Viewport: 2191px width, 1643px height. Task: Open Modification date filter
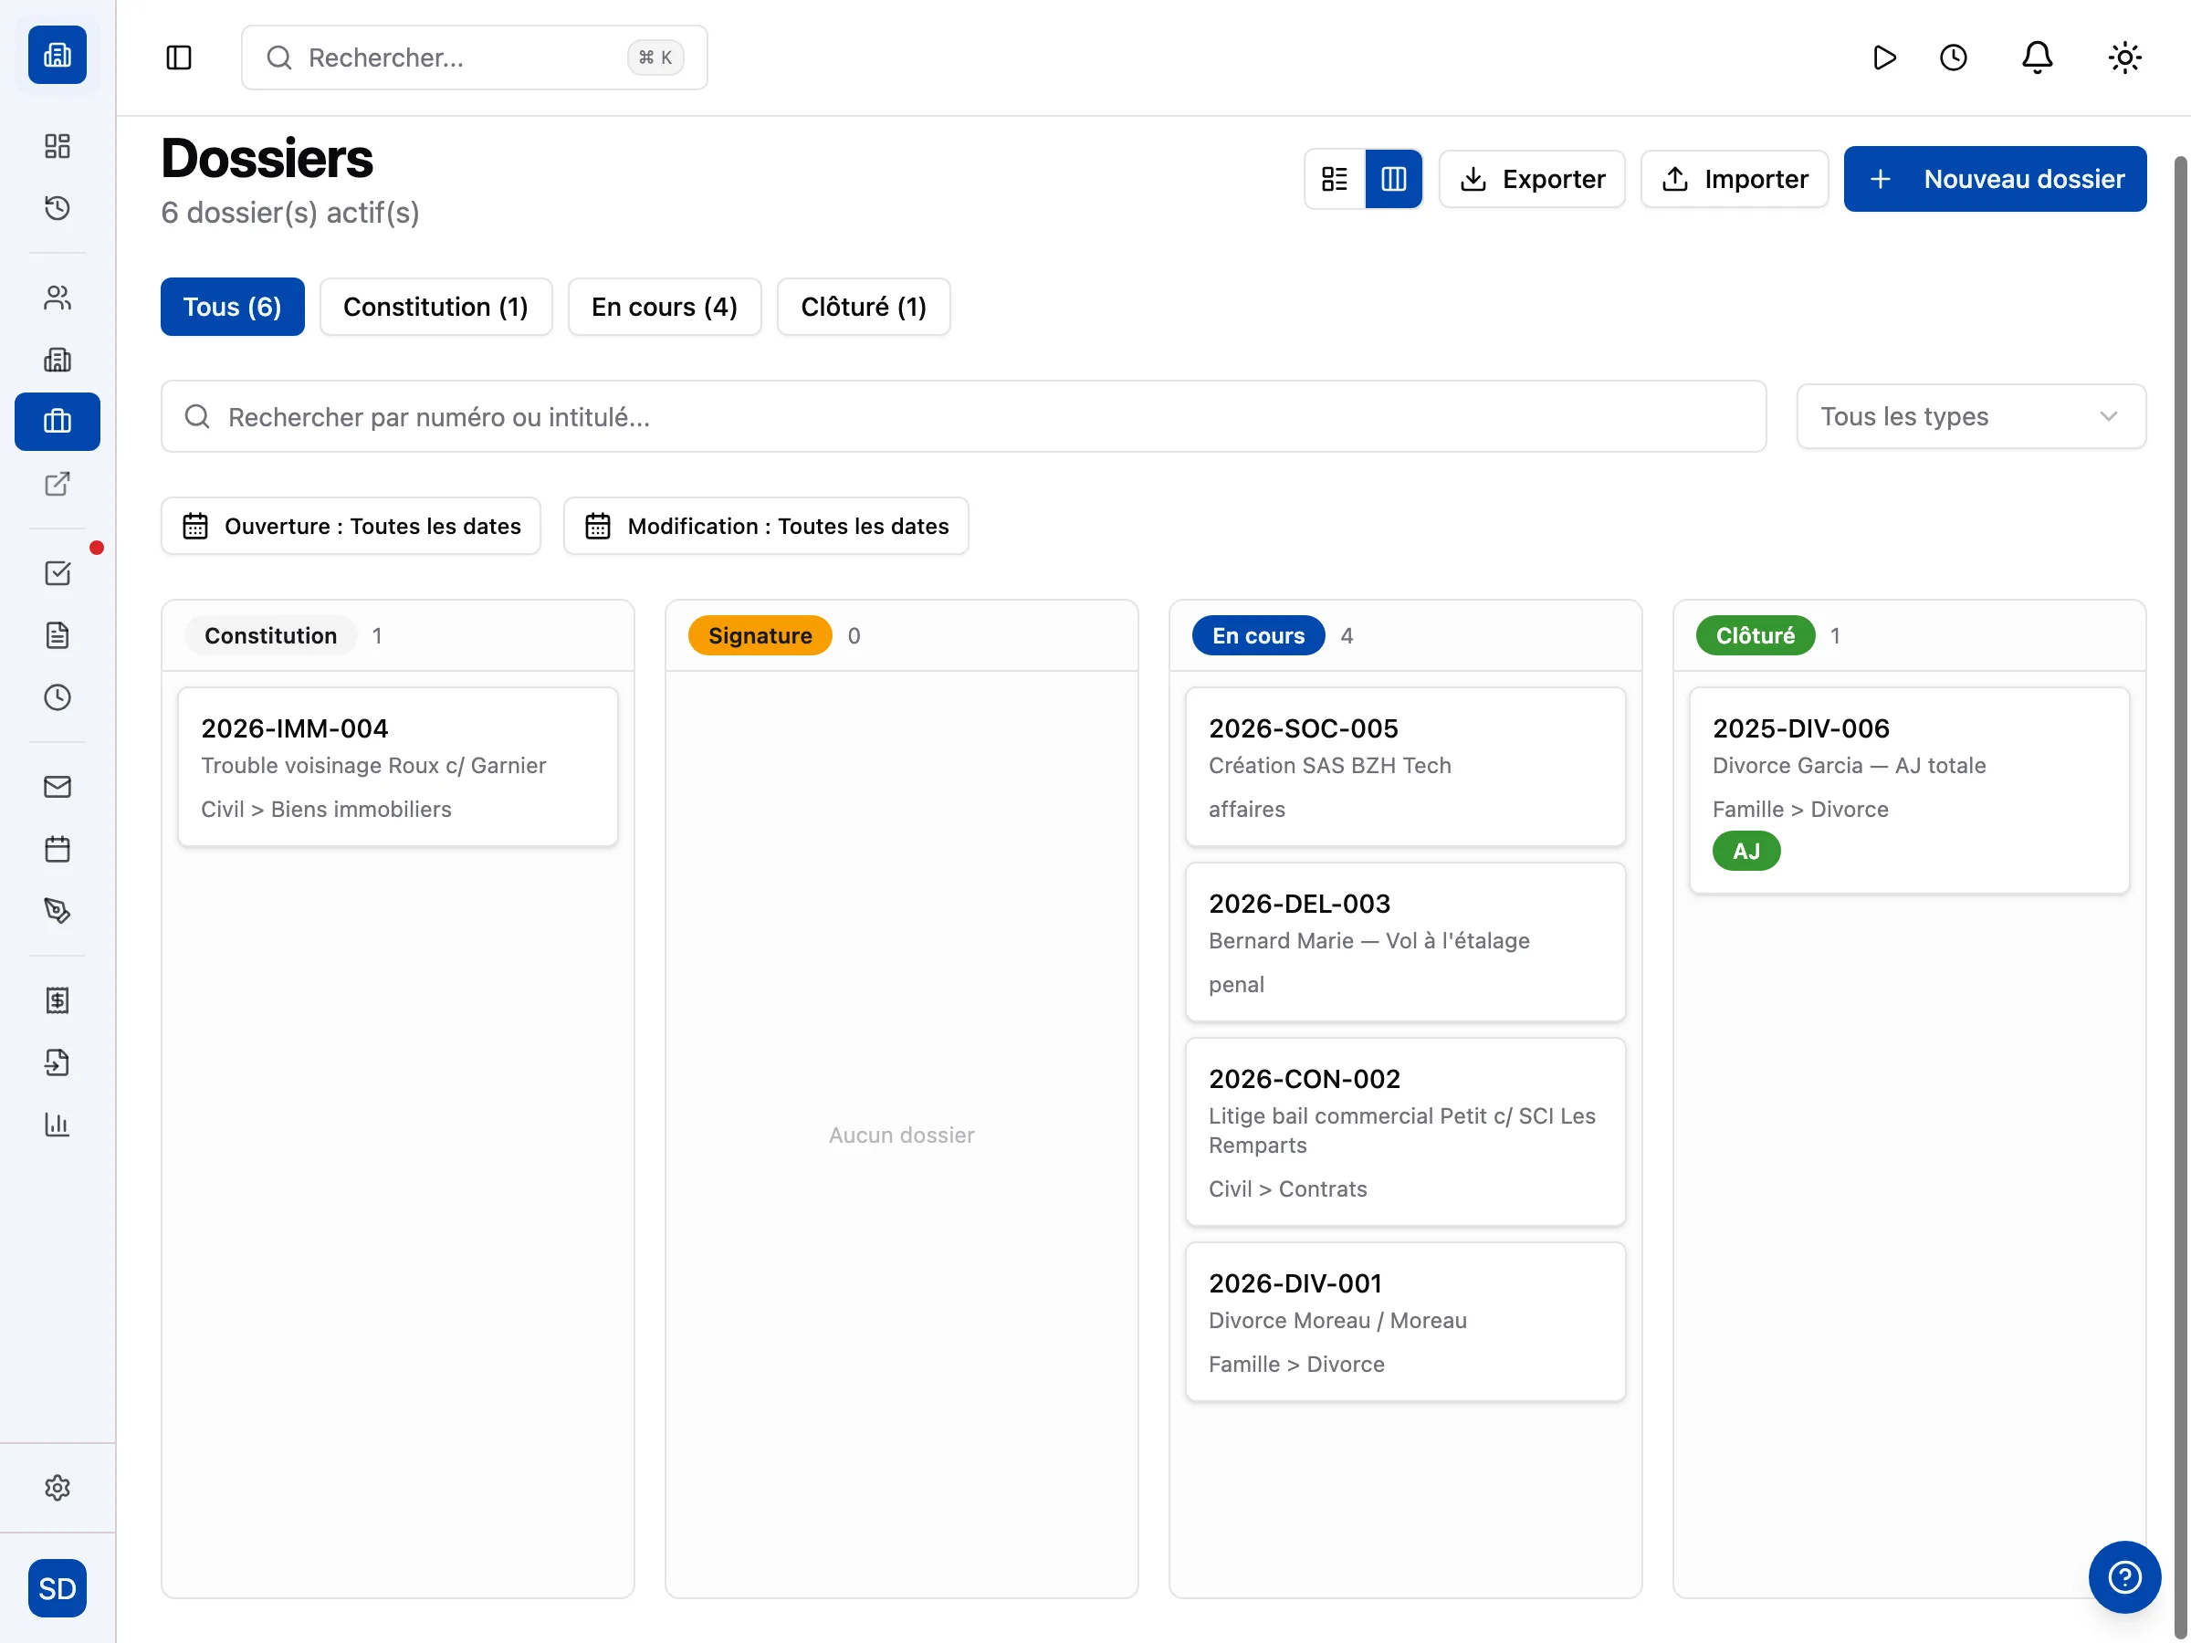(766, 526)
